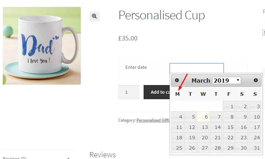Click the Dad mug product image
This screenshot has width=265, height=159.
point(42,46)
